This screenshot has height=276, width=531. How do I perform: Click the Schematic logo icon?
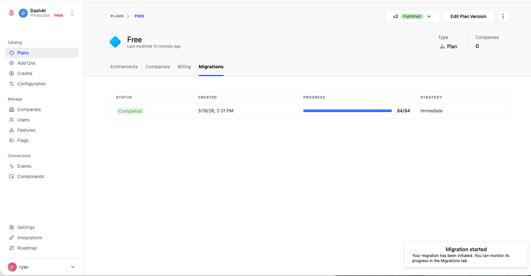tap(11, 13)
